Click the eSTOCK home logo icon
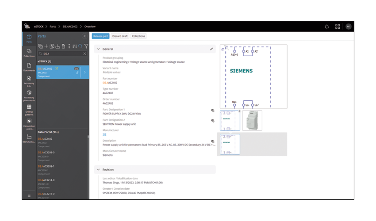The height and width of the screenshot is (221, 376). click(27, 27)
